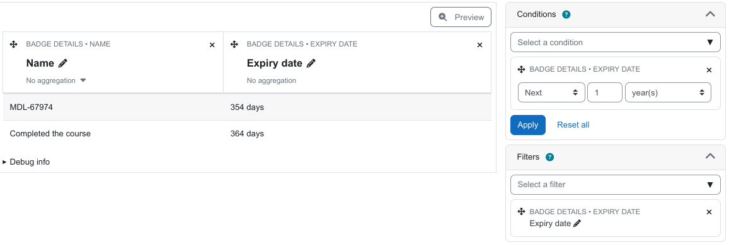The width and height of the screenshot is (729, 245).
Task: Open the Next operator dropdown
Action: [x=551, y=92]
